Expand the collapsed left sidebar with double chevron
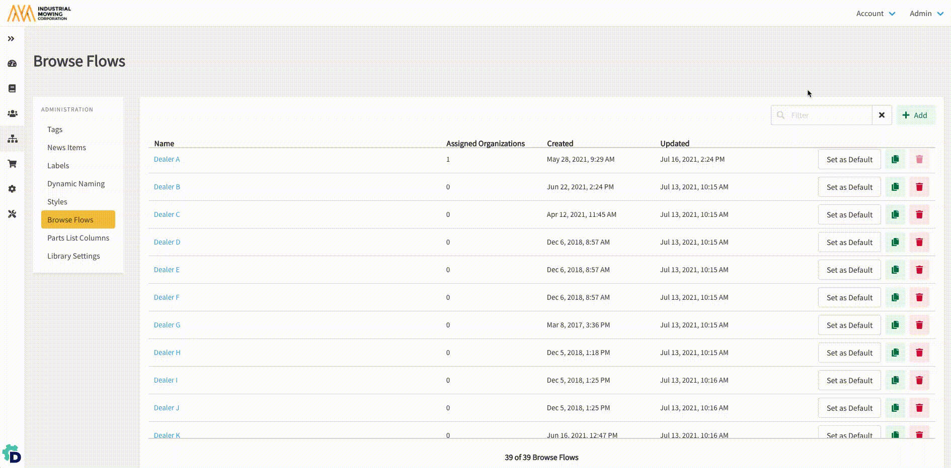 11,39
